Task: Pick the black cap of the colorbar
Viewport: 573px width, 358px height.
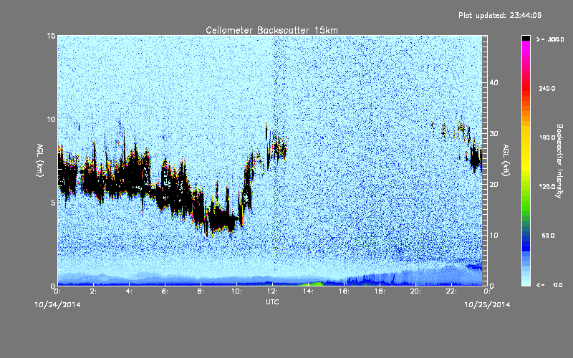Action: 526,38
